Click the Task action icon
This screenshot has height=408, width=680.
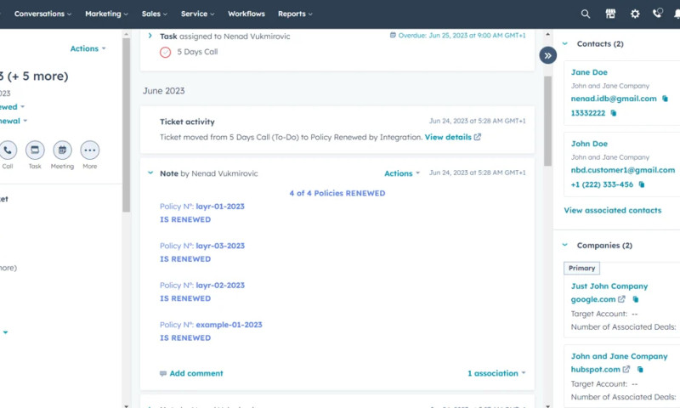click(35, 150)
